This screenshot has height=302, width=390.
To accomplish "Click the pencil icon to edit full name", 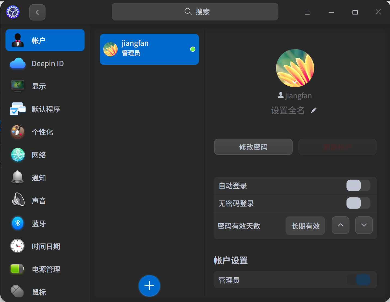I will pyautogui.click(x=313, y=110).
